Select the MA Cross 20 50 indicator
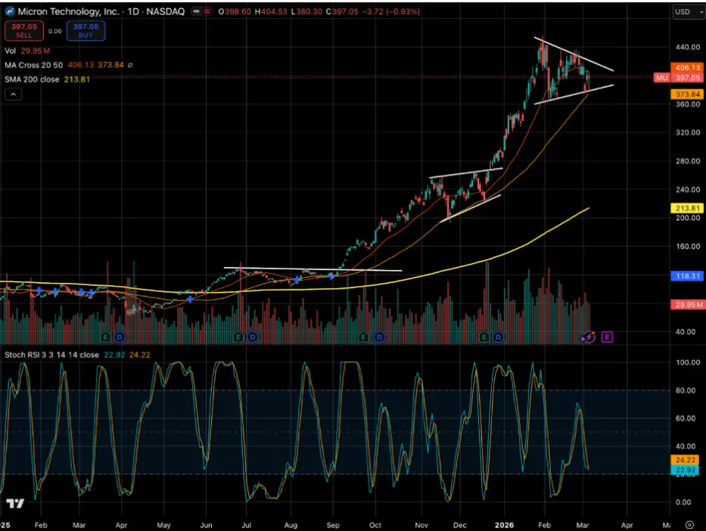 point(32,65)
